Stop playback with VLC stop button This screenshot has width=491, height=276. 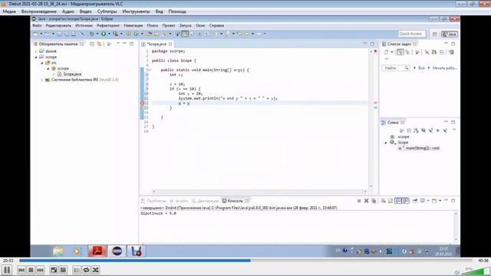(x=31, y=270)
